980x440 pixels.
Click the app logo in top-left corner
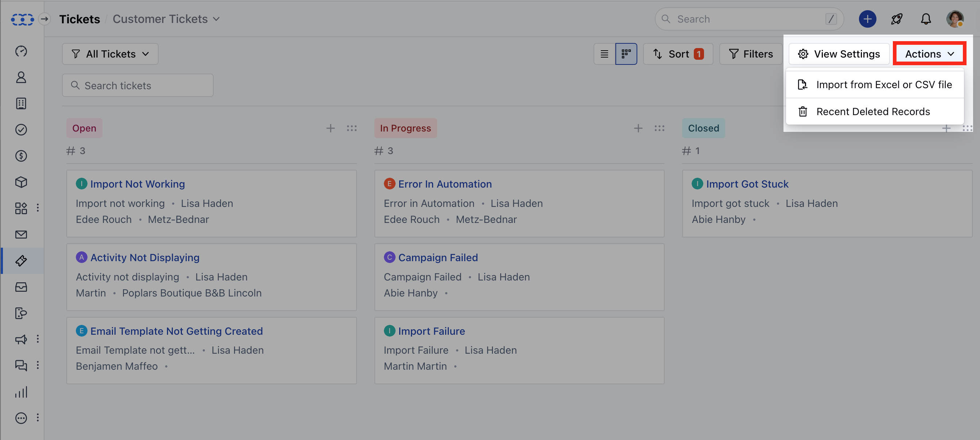[22, 19]
